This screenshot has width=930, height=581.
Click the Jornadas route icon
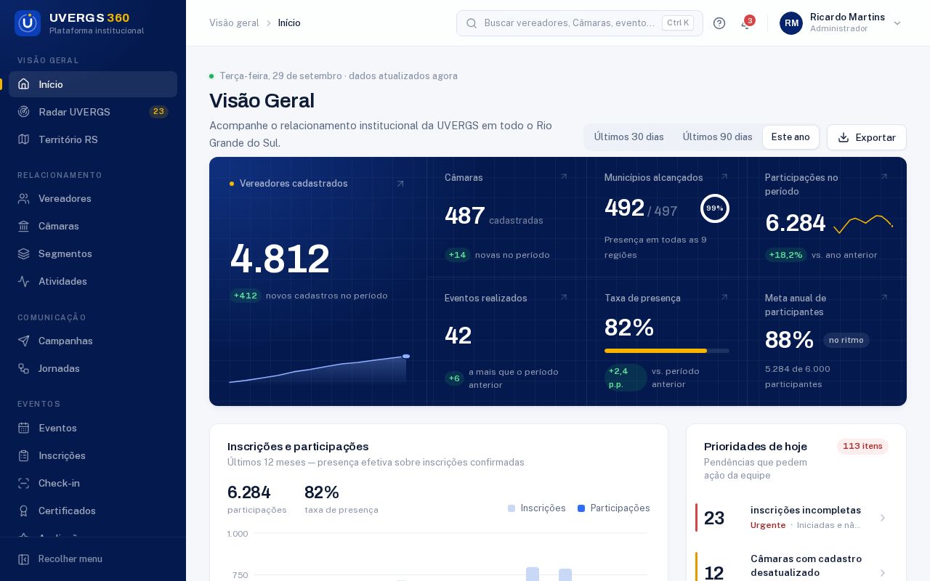coord(24,368)
